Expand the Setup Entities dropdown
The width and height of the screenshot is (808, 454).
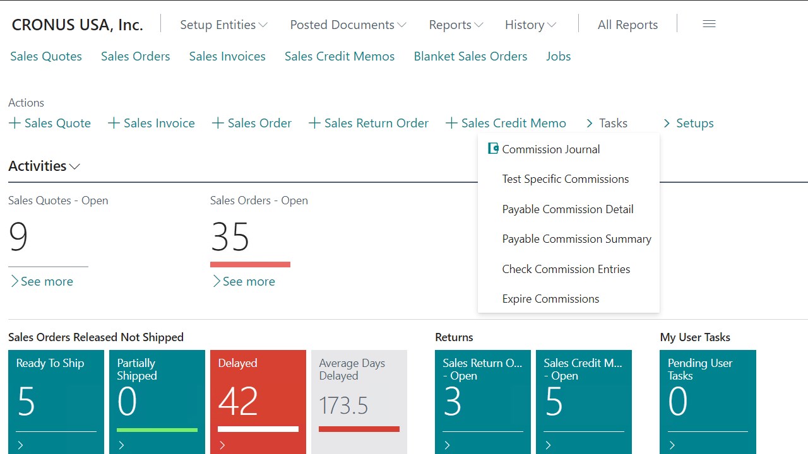pos(223,25)
